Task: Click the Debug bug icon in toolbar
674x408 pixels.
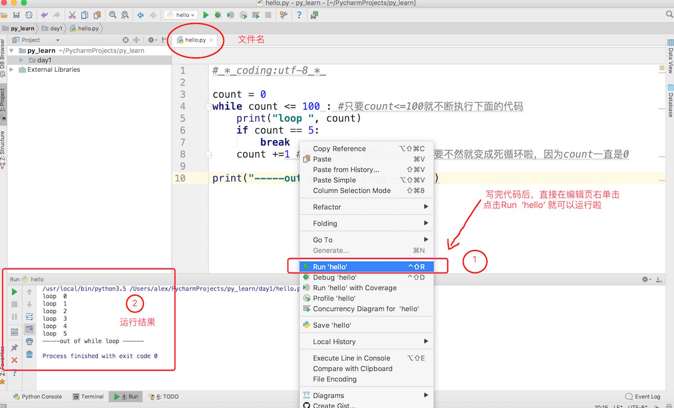Action: click(218, 15)
